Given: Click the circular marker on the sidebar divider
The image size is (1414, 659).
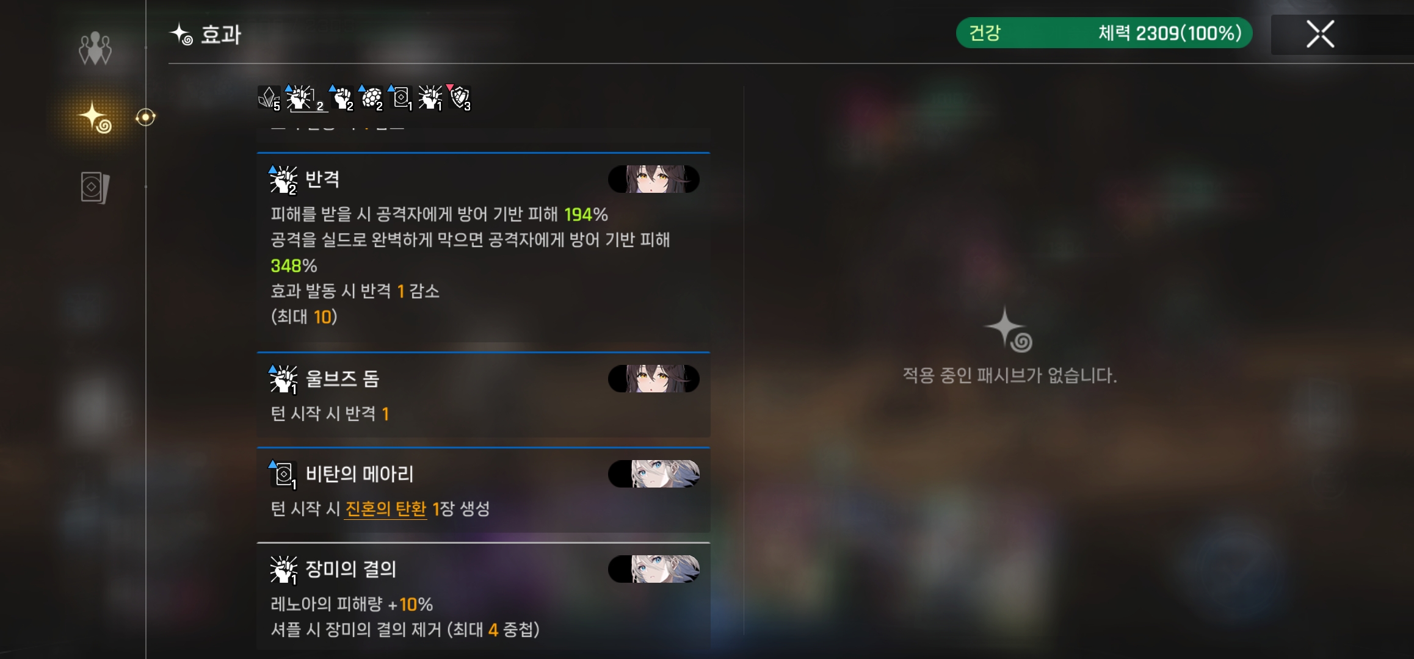Looking at the screenshot, I should 145,117.
